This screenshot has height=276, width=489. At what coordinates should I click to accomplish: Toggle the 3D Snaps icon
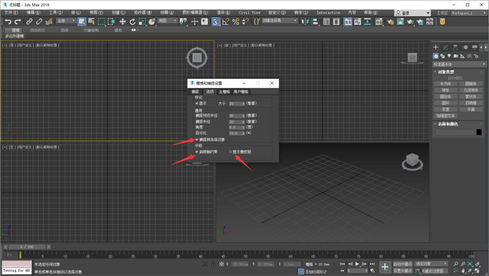click(x=216, y=21)
